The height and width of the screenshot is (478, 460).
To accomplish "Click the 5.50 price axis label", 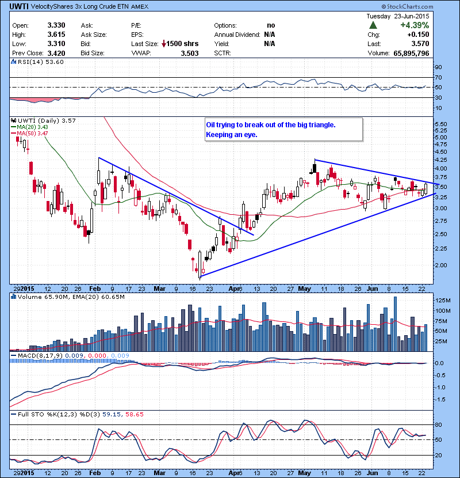I will click(x=441, y=124).
